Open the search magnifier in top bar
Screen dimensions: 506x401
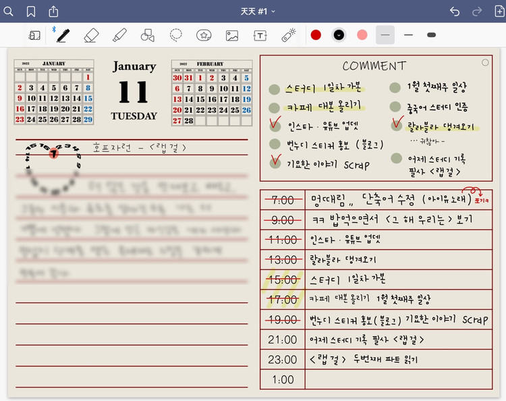pyautogui.click(x=9, y=11)
